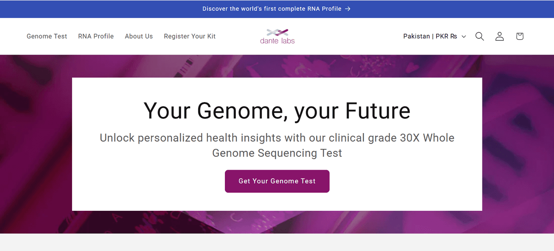This screenshot has width=554, height=251.
Task: Follow the 'Discover the world's first complete RNA Profile' link
Action: 271,9
